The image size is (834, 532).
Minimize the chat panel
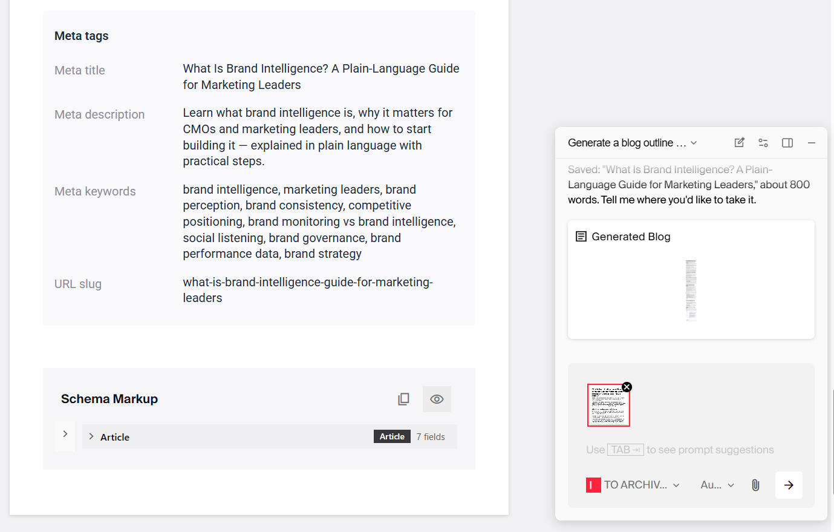(x=812, y=143)
